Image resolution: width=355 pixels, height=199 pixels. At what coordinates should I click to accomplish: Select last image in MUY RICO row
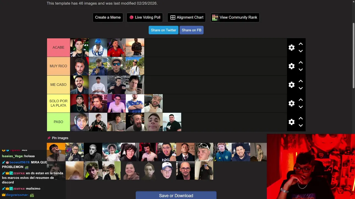(x=135, y=66)
